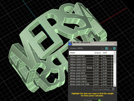
Task: Select the Yellow Gold:22KY row
Action: 91,70
